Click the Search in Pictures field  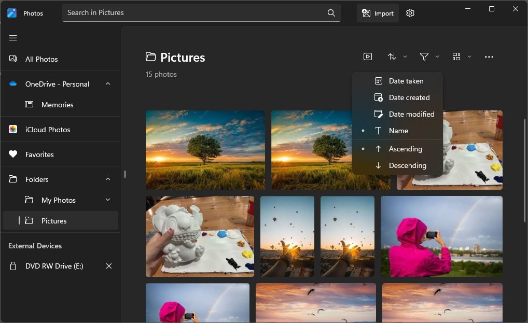click(197, 13)
